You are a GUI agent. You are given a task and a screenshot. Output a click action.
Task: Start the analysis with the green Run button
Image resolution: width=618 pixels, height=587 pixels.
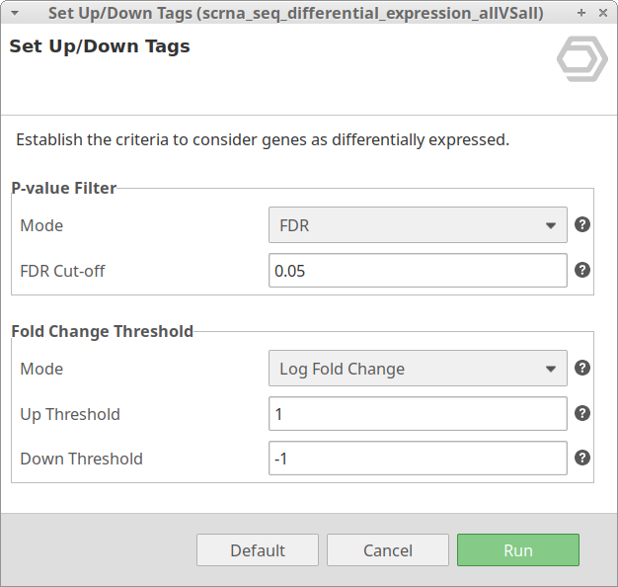(517, 550)
